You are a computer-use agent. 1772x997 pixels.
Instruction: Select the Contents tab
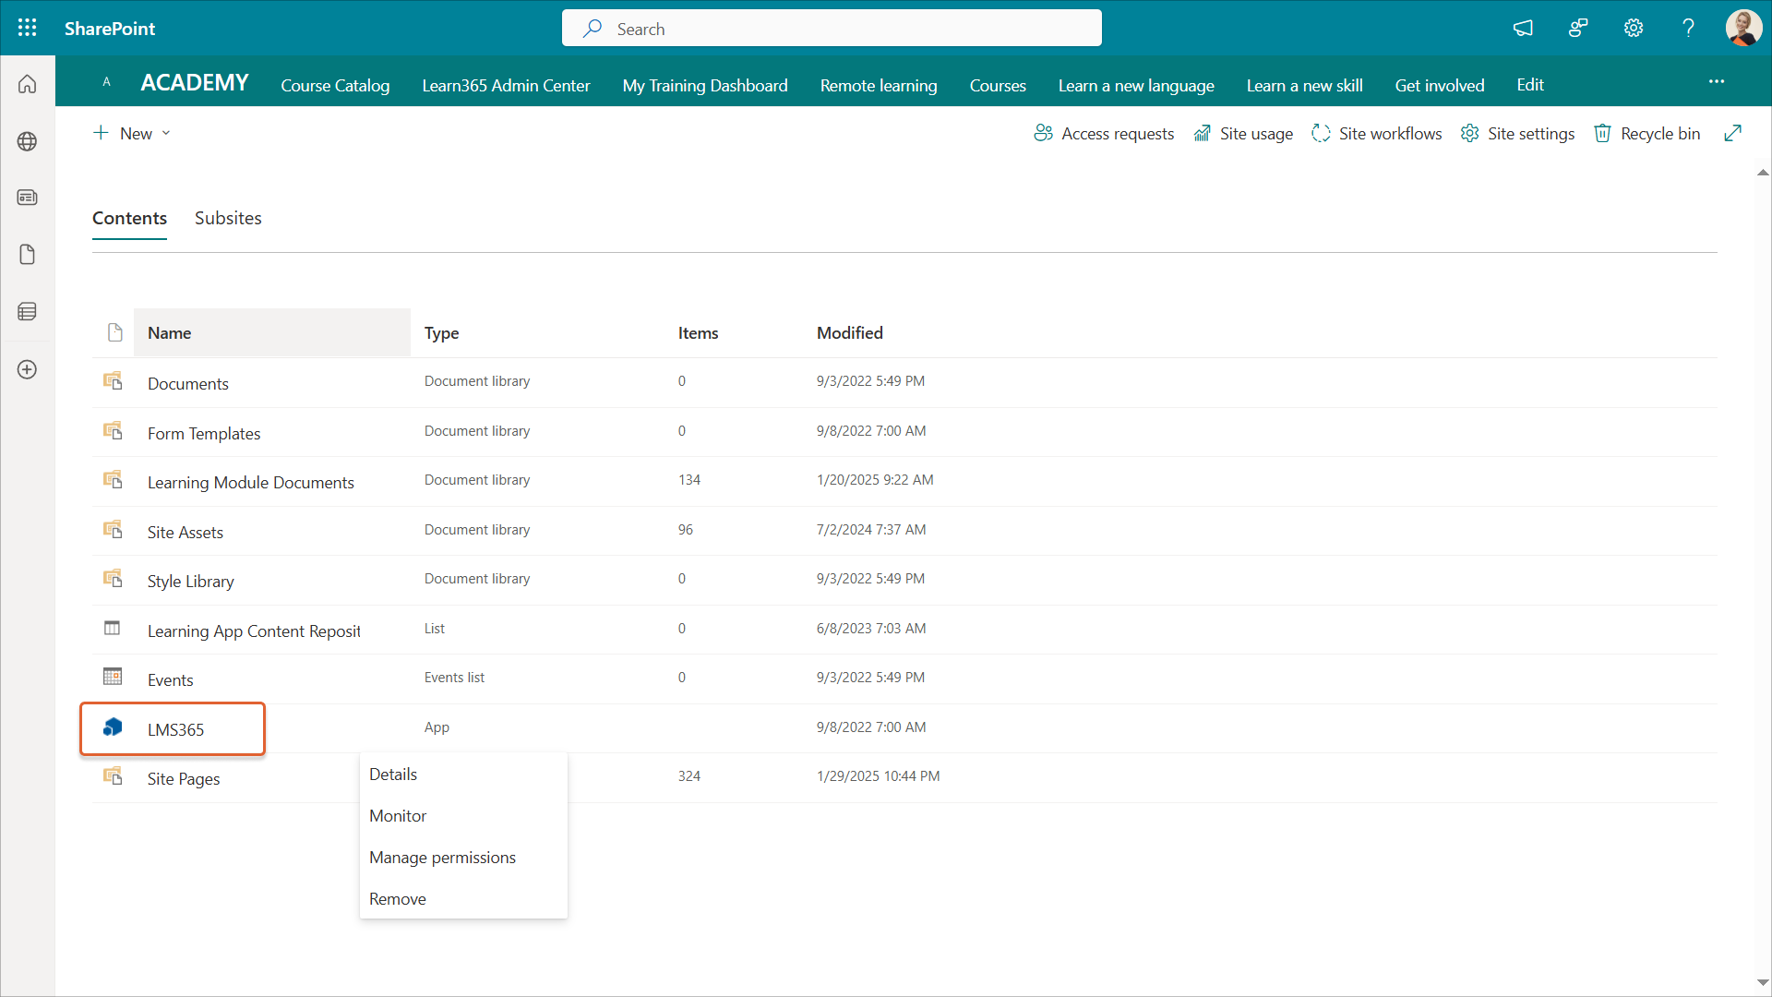[x=129, y=218]
